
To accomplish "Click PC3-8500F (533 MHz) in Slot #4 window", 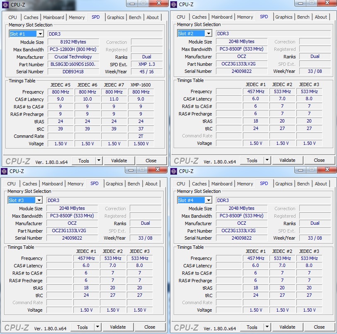I will (242, 216).
